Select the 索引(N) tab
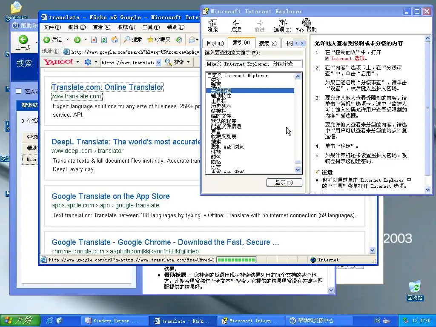 click(x=241, y=43)
